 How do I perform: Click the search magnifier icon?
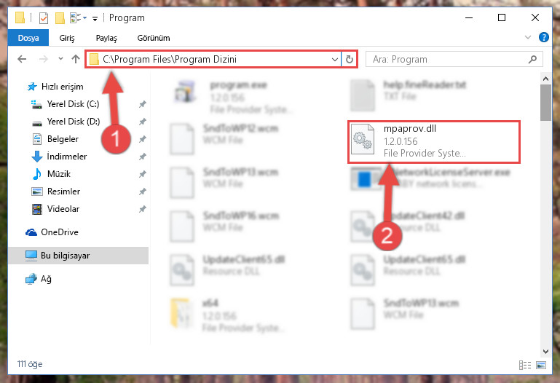532,59
